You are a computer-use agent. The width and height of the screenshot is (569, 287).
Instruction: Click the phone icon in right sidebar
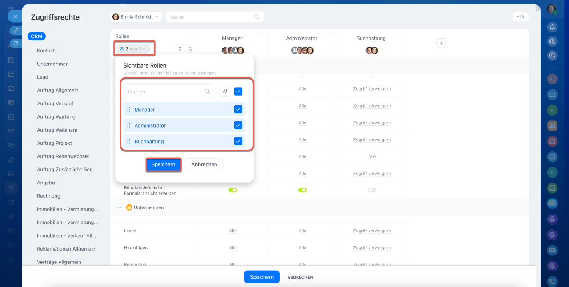pos(552,281)
